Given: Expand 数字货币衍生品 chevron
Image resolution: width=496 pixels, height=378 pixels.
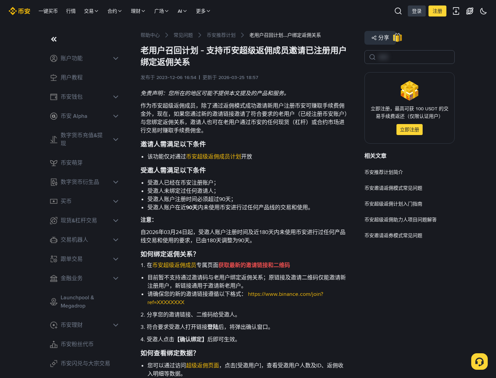Looking at the screenshot, I should click(x=116, y=182).
